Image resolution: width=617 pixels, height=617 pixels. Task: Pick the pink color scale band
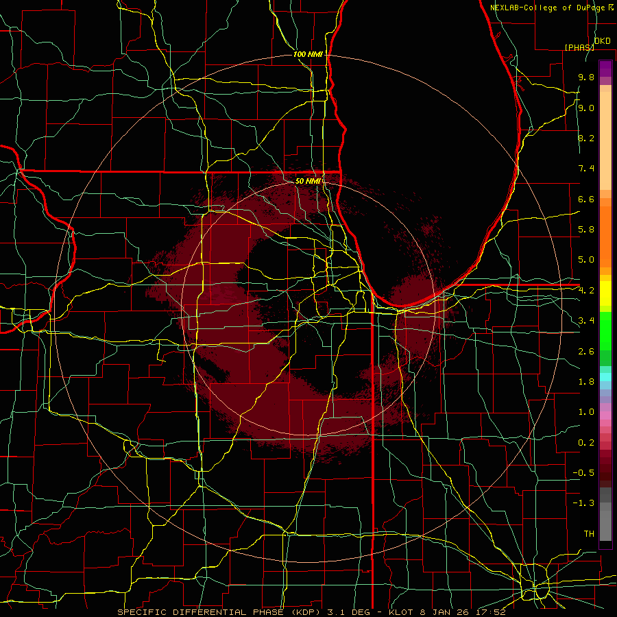click(605, 415)
